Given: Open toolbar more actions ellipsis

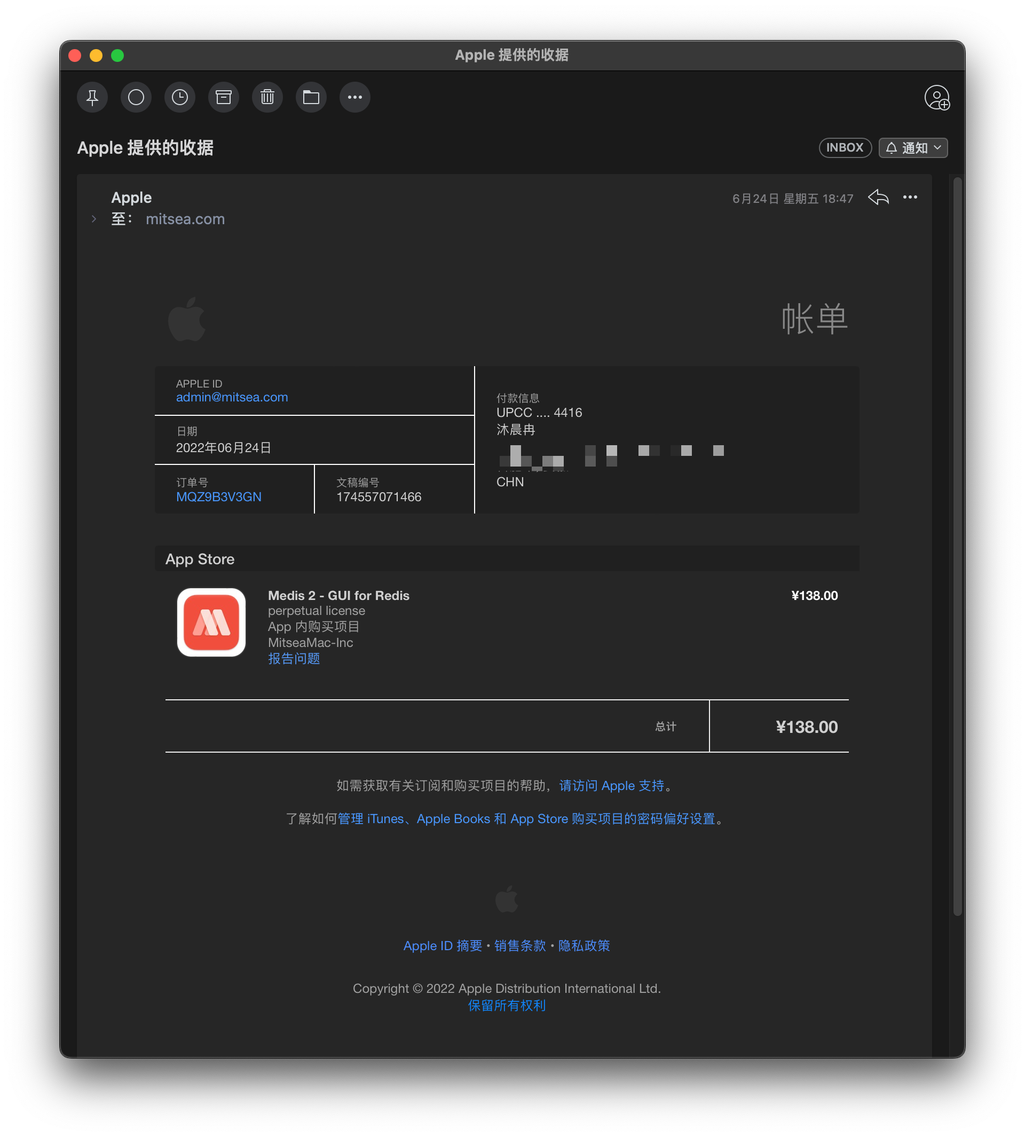Looking at the screenshot, I should tap(355, 98).
